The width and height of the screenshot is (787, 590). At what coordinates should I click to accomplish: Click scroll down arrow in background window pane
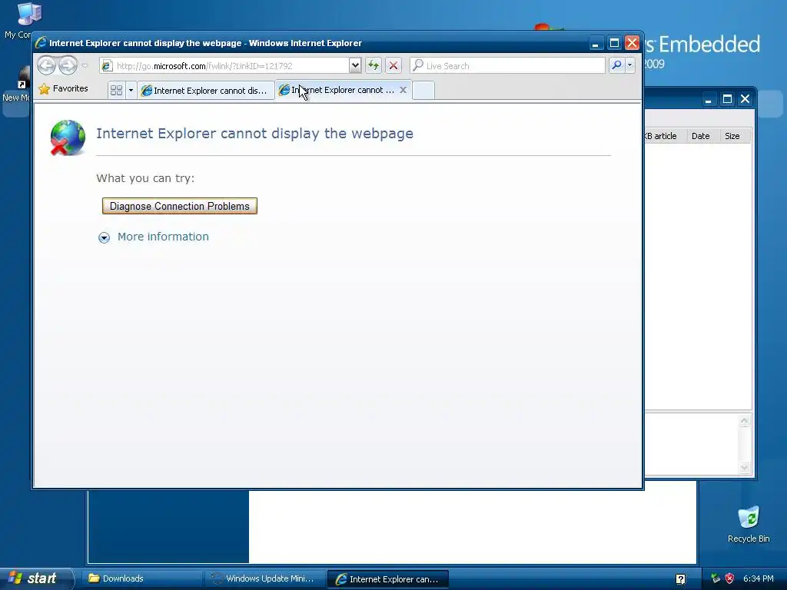pos(744,468)
